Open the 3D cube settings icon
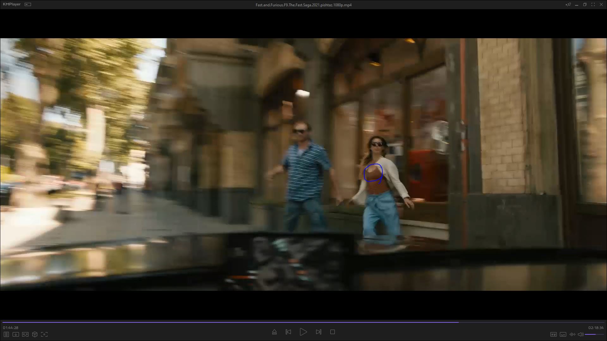The image size is (607, 341). [x=35, y=334]
